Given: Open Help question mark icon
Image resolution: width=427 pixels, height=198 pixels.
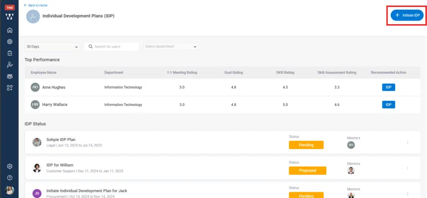Looking at the screenshot, I should coord(10,178).
